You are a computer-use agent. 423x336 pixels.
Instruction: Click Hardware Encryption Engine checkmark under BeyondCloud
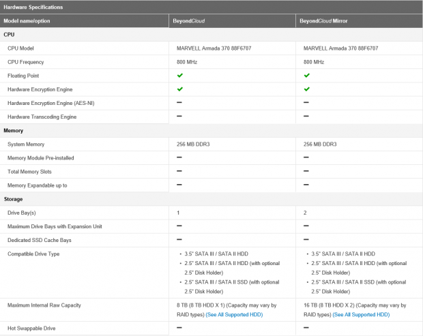point(180,89)
